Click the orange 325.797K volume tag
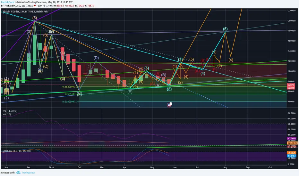This screenshot has width=299, height=176. click(292, 143)
